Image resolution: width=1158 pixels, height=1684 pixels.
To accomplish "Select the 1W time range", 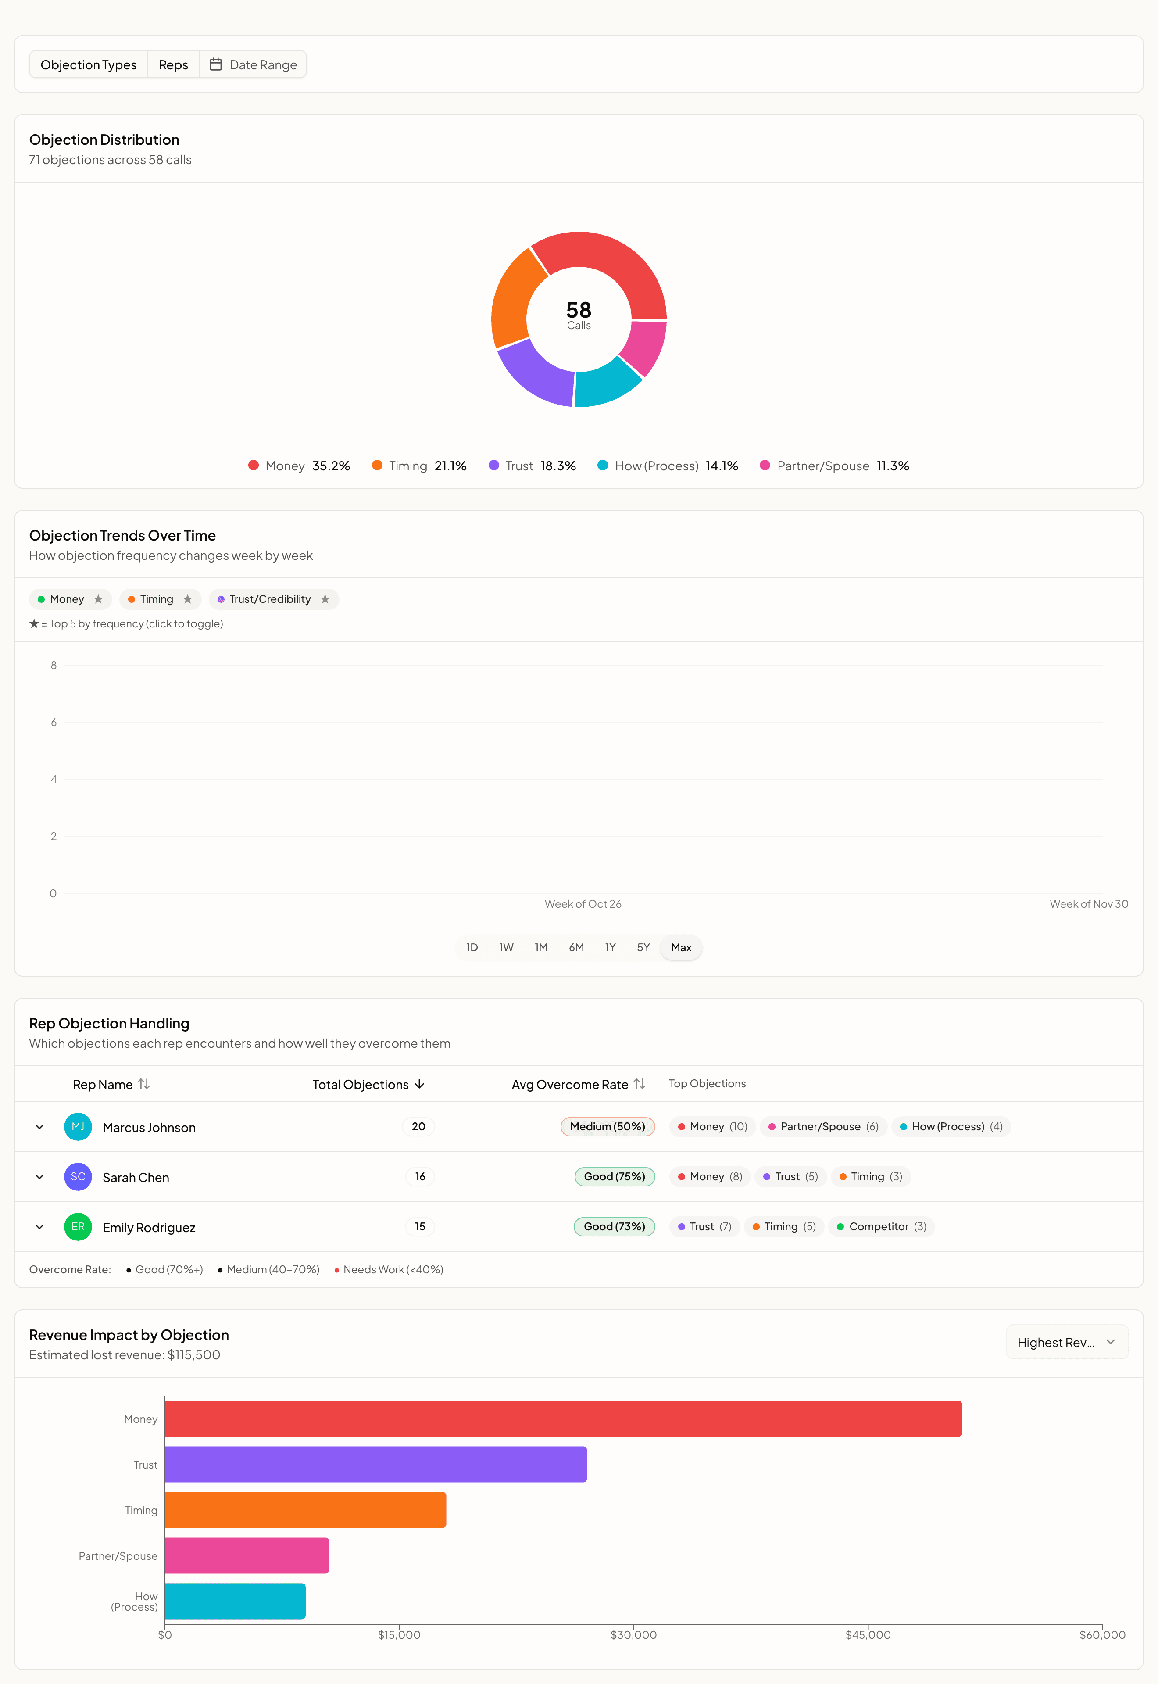I will 506,947.
